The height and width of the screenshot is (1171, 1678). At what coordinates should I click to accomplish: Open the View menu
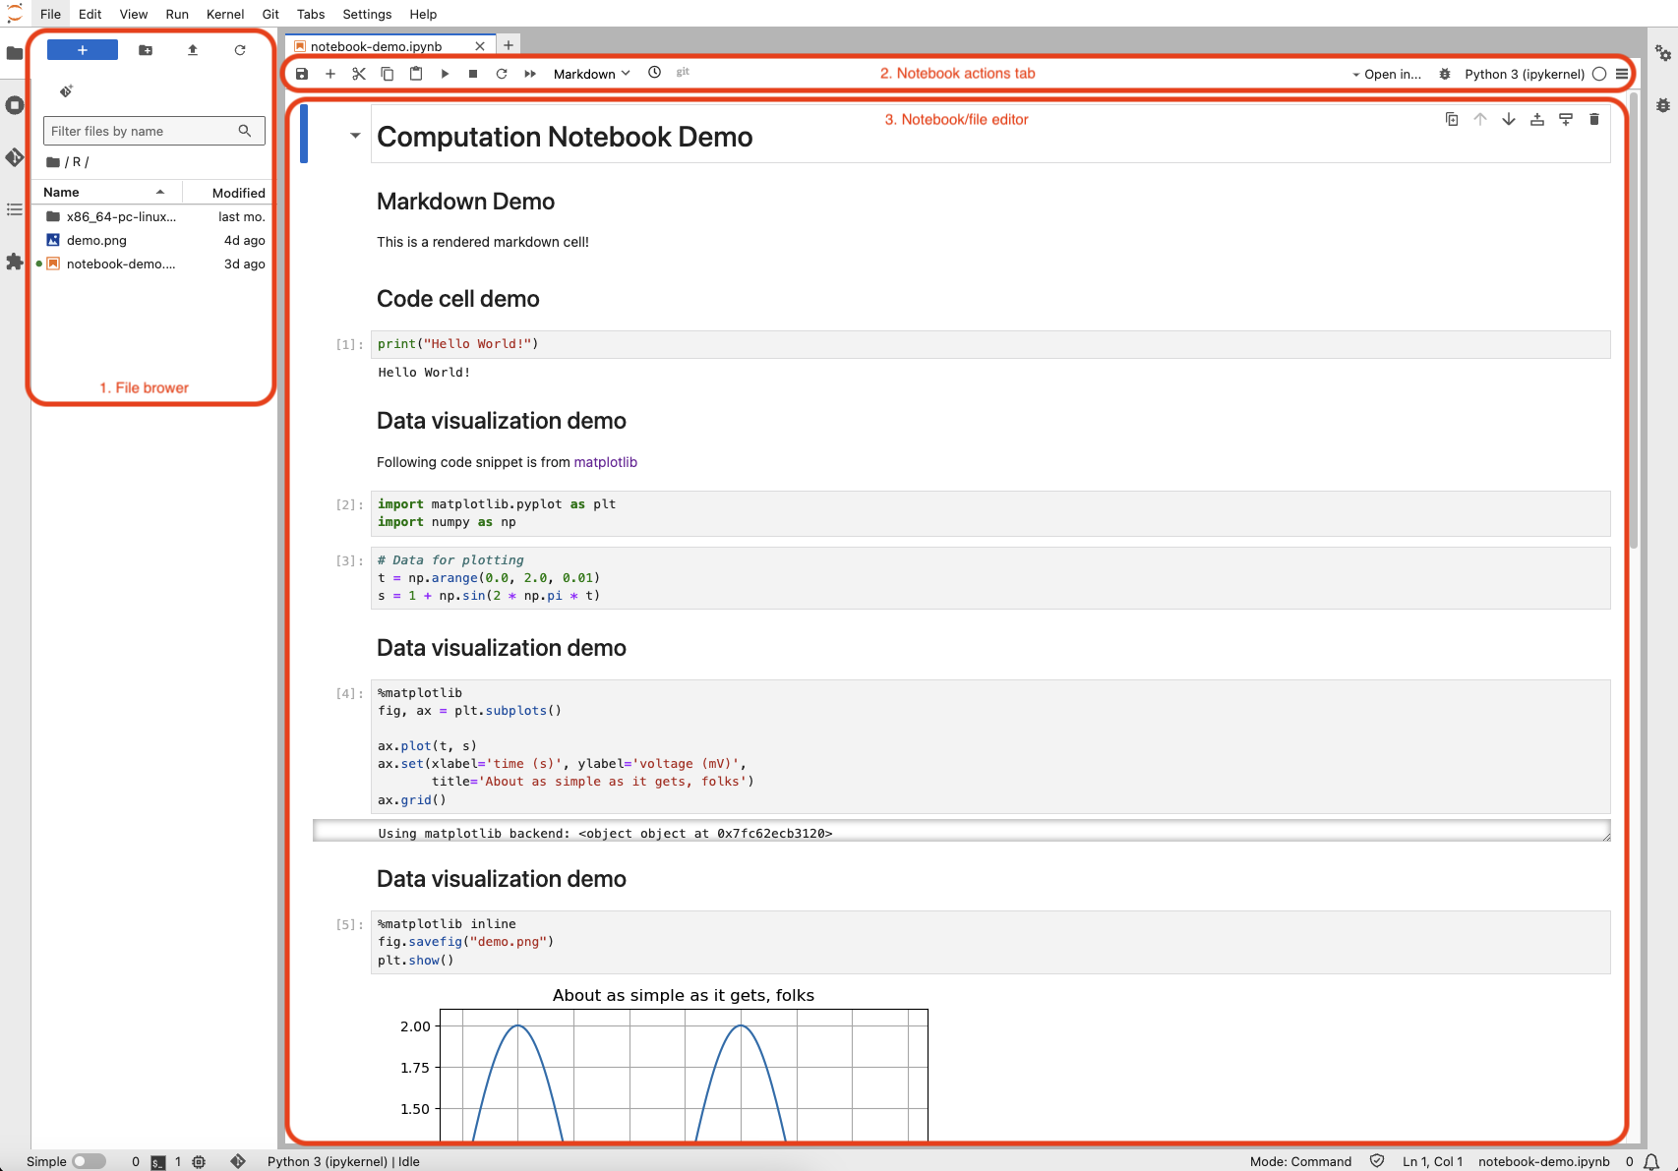(x=134, y=14)
